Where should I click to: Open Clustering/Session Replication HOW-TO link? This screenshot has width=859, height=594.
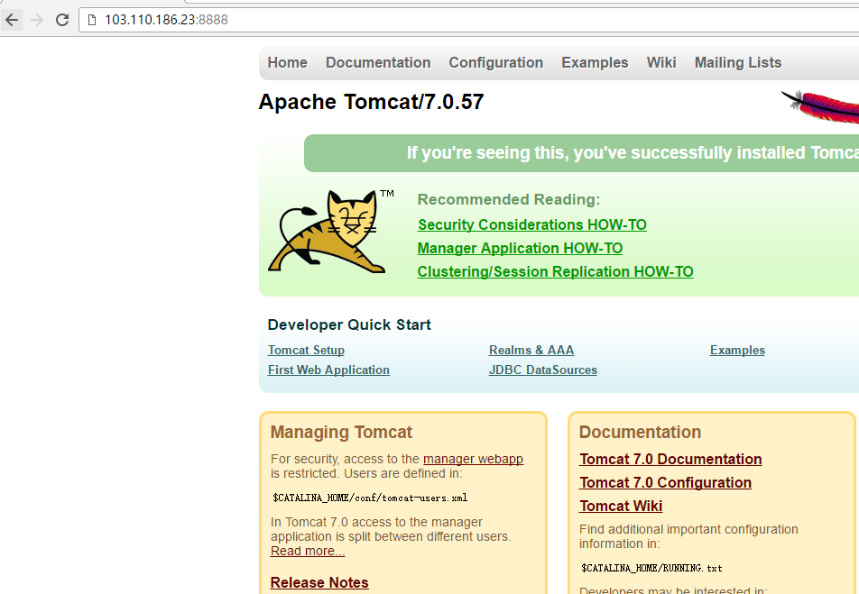pos(555,272)
